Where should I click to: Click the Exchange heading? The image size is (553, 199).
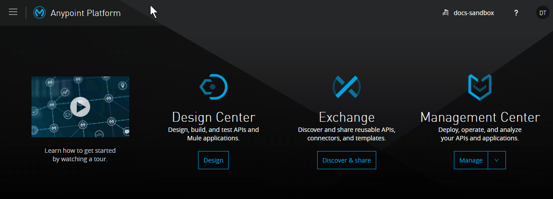point(346,117)
